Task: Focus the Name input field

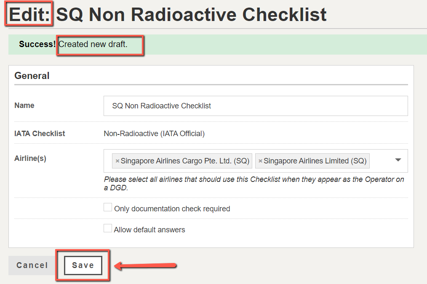Action: [x=256, y=106]
